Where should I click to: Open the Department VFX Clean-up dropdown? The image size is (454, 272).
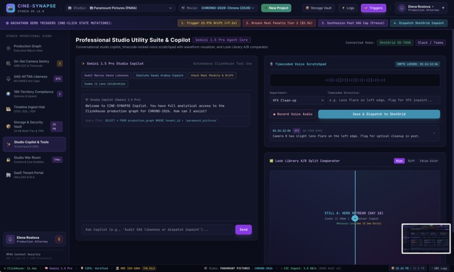click(x=297, y=100)
